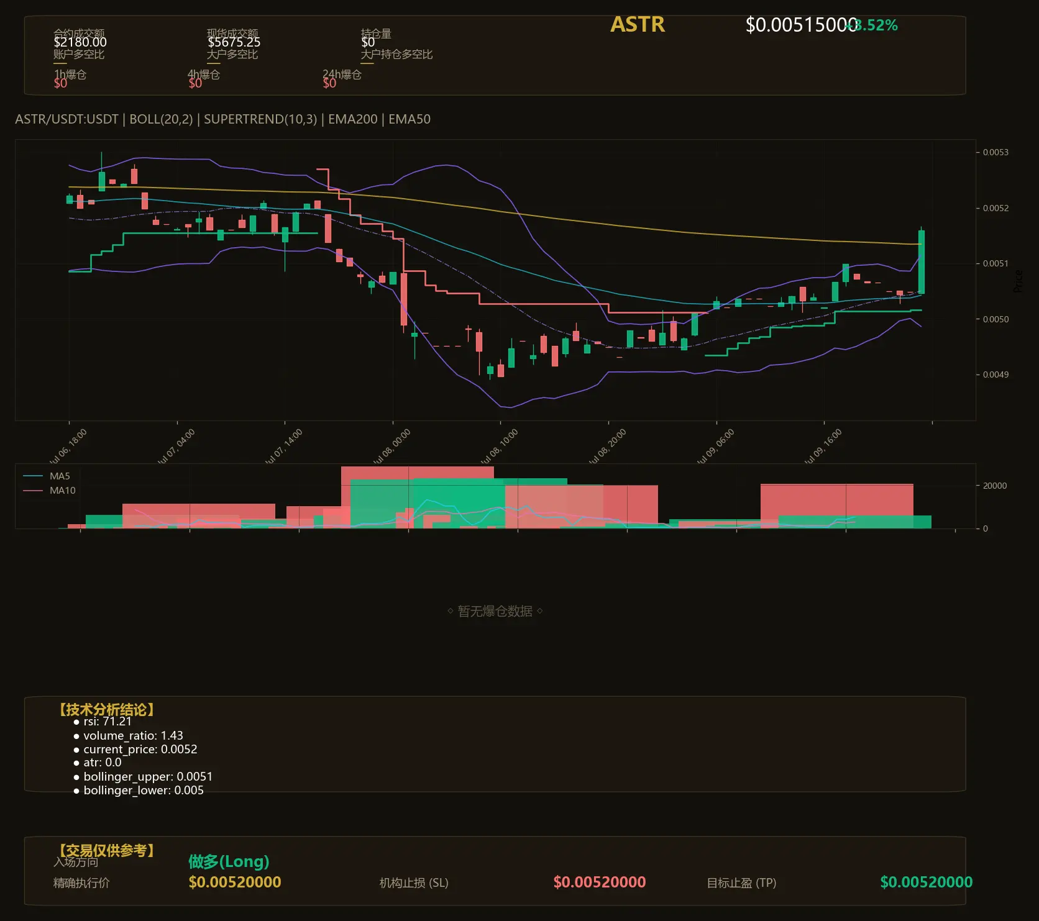This screenshot has height=921, width=1039.
Task: Click the 目标止盈 (TP) label
Action: pos(742,883)
